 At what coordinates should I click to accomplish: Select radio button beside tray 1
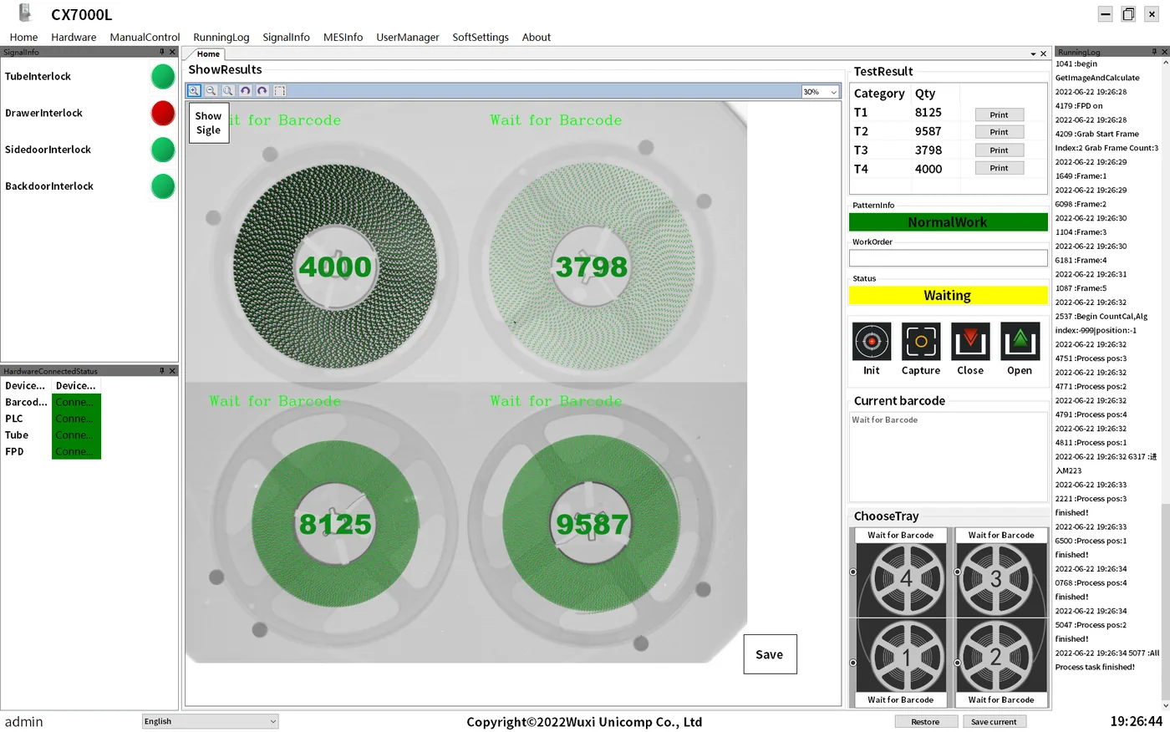853,663
